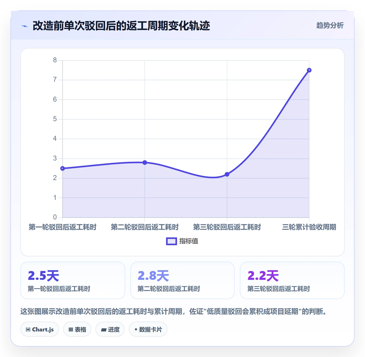This screenshot has width=365, height=357.
Task: Select data point for 第二轮驳回后返工耗时
Action: 145,162
